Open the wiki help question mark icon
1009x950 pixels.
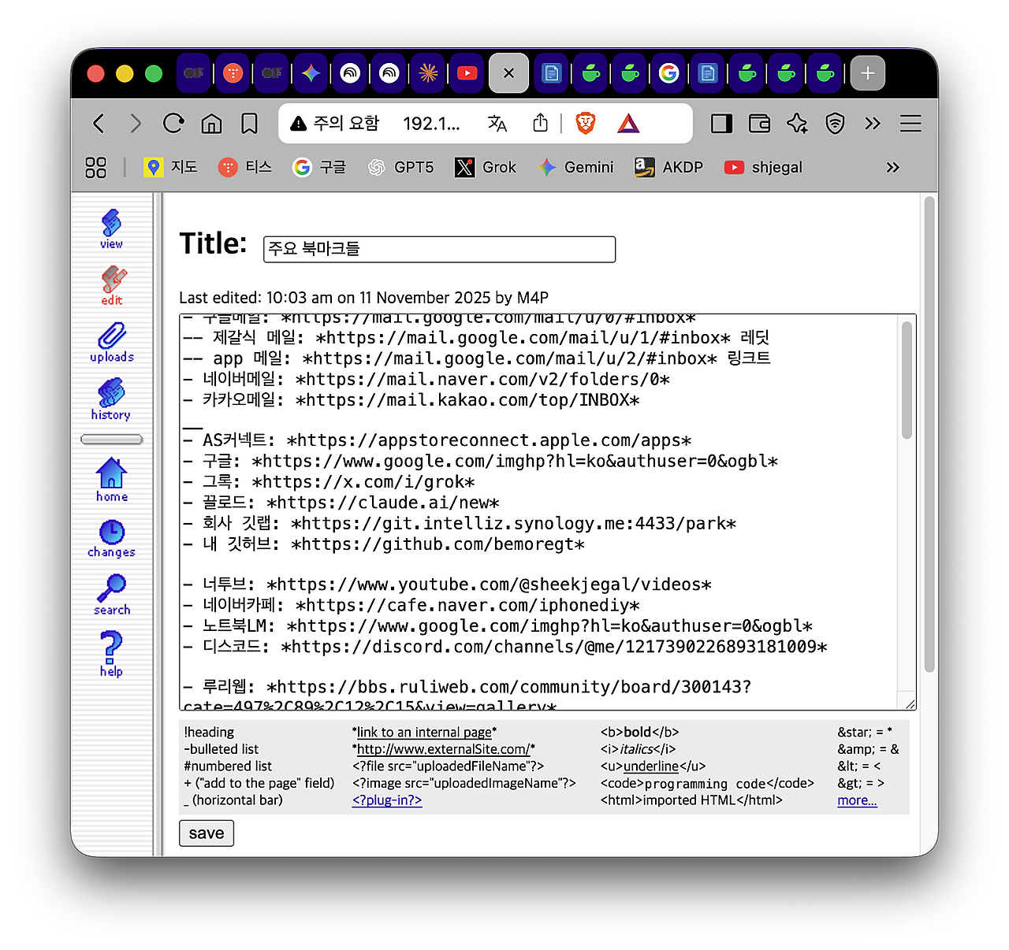coord(111,653)
